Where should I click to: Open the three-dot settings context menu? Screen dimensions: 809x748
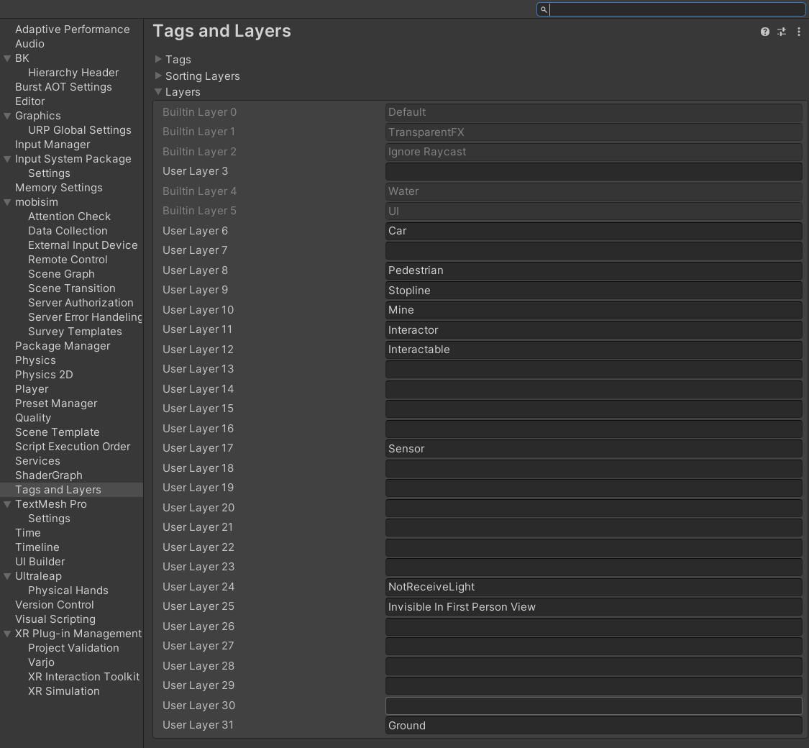coord(799,32)
